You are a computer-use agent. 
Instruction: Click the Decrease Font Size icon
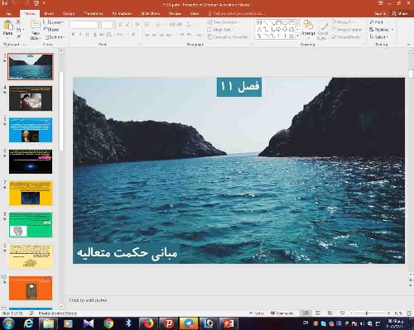tap(128, 25)
